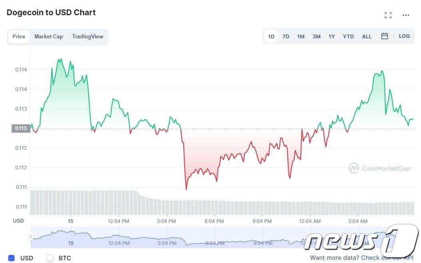Open fullscreen chart view icon
Screen dimensions: 421x263
click(x=388, y=15)
